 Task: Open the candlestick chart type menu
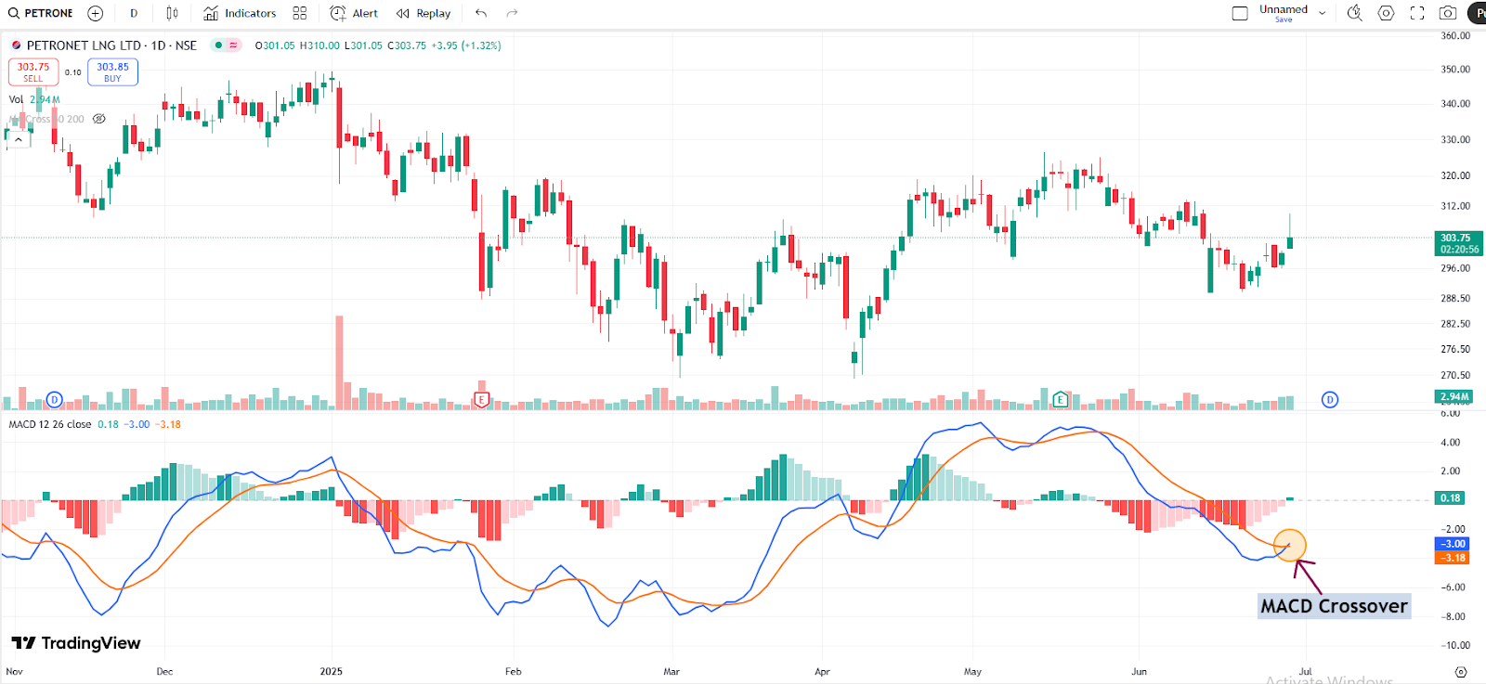point(172,13)
